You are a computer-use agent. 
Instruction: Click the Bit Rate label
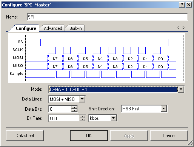pyautogui.click(x=34, y=118)
